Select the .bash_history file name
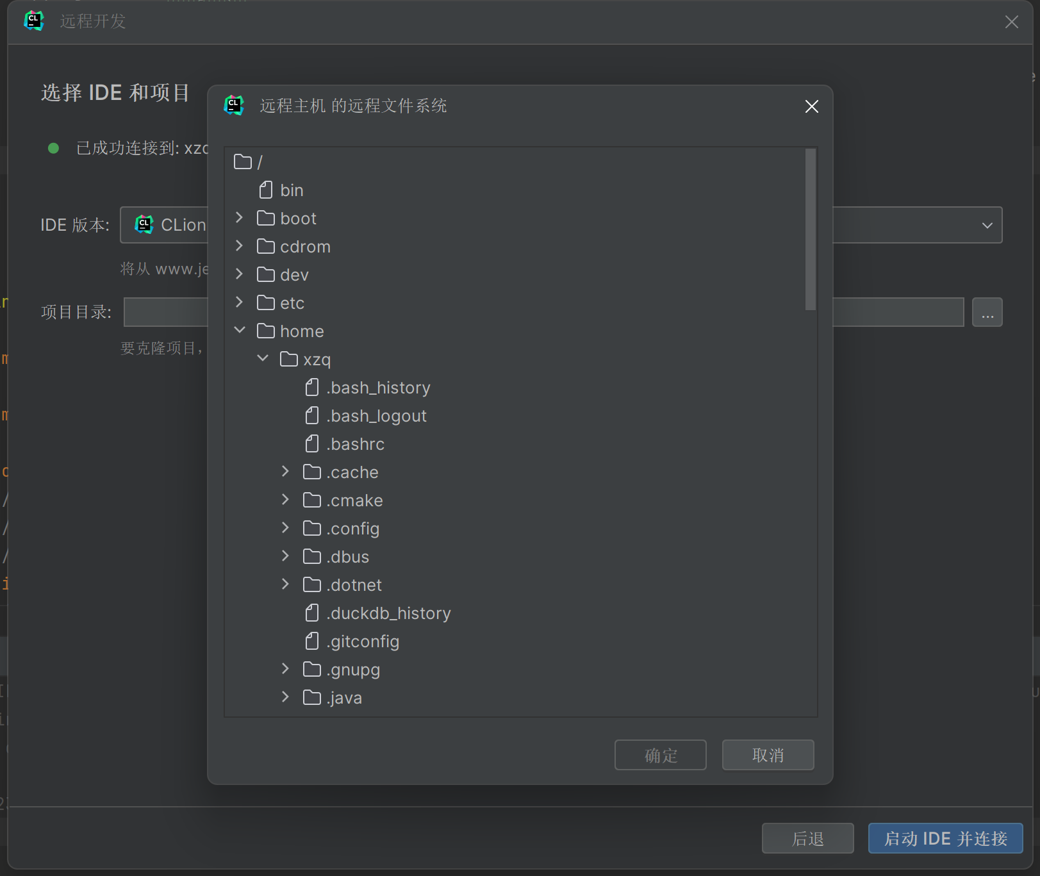The width and height of the screenshot is (1040, 876). (x=378, y=388)
